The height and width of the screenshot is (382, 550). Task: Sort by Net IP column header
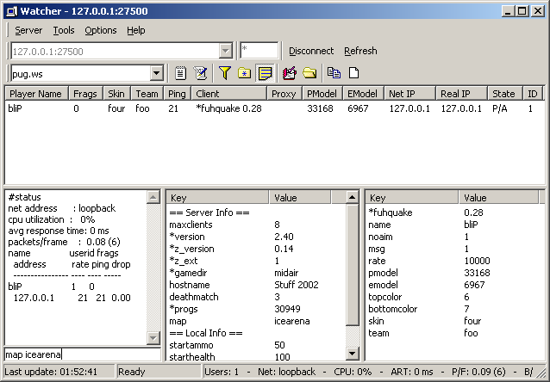pos(409,94)
